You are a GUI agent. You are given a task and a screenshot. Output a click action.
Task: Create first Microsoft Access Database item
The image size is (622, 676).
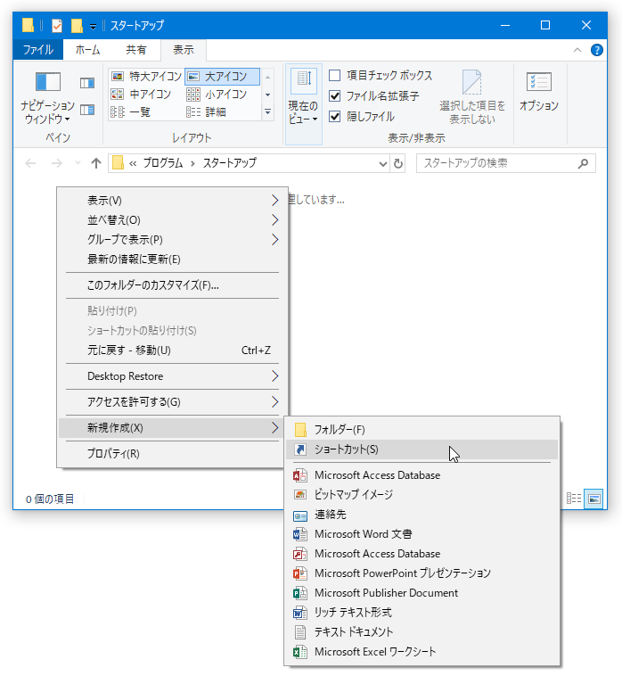point(422,475)
